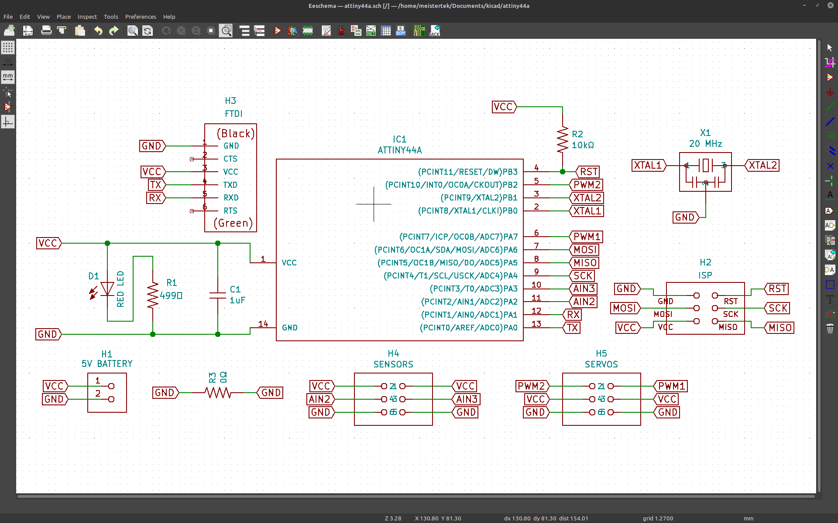Image resolution: width=838 pixels, height=523 pixels.
Task: Select the place junction tool
Action: (830, 181)
